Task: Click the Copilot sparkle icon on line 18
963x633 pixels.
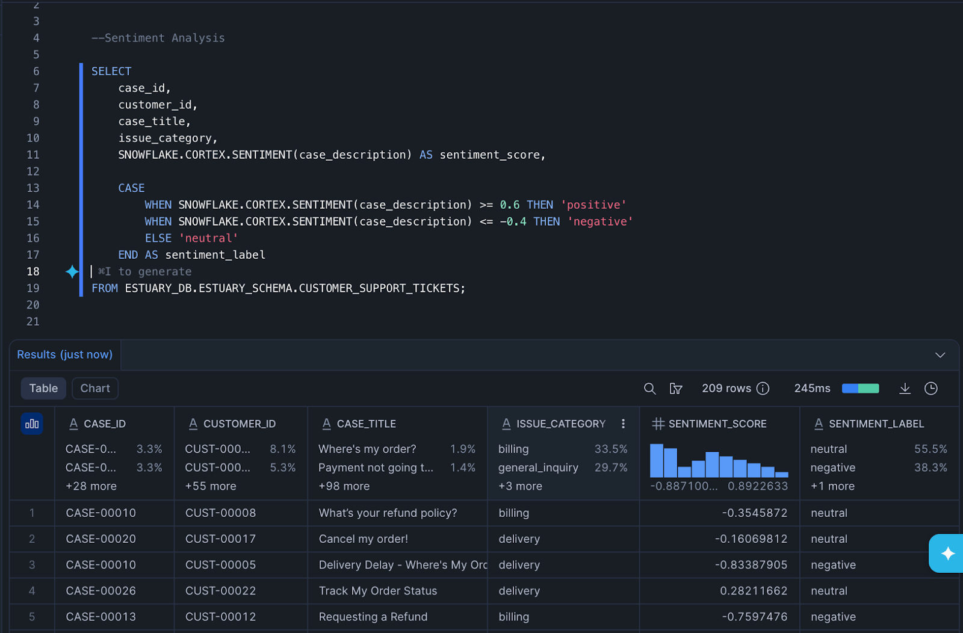Action: 72,272
